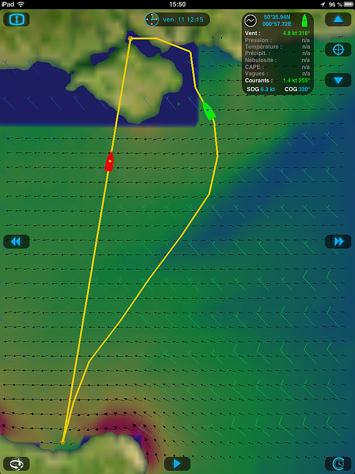
Task: Select the red boat on the map
Action: [x=109, y=162]
